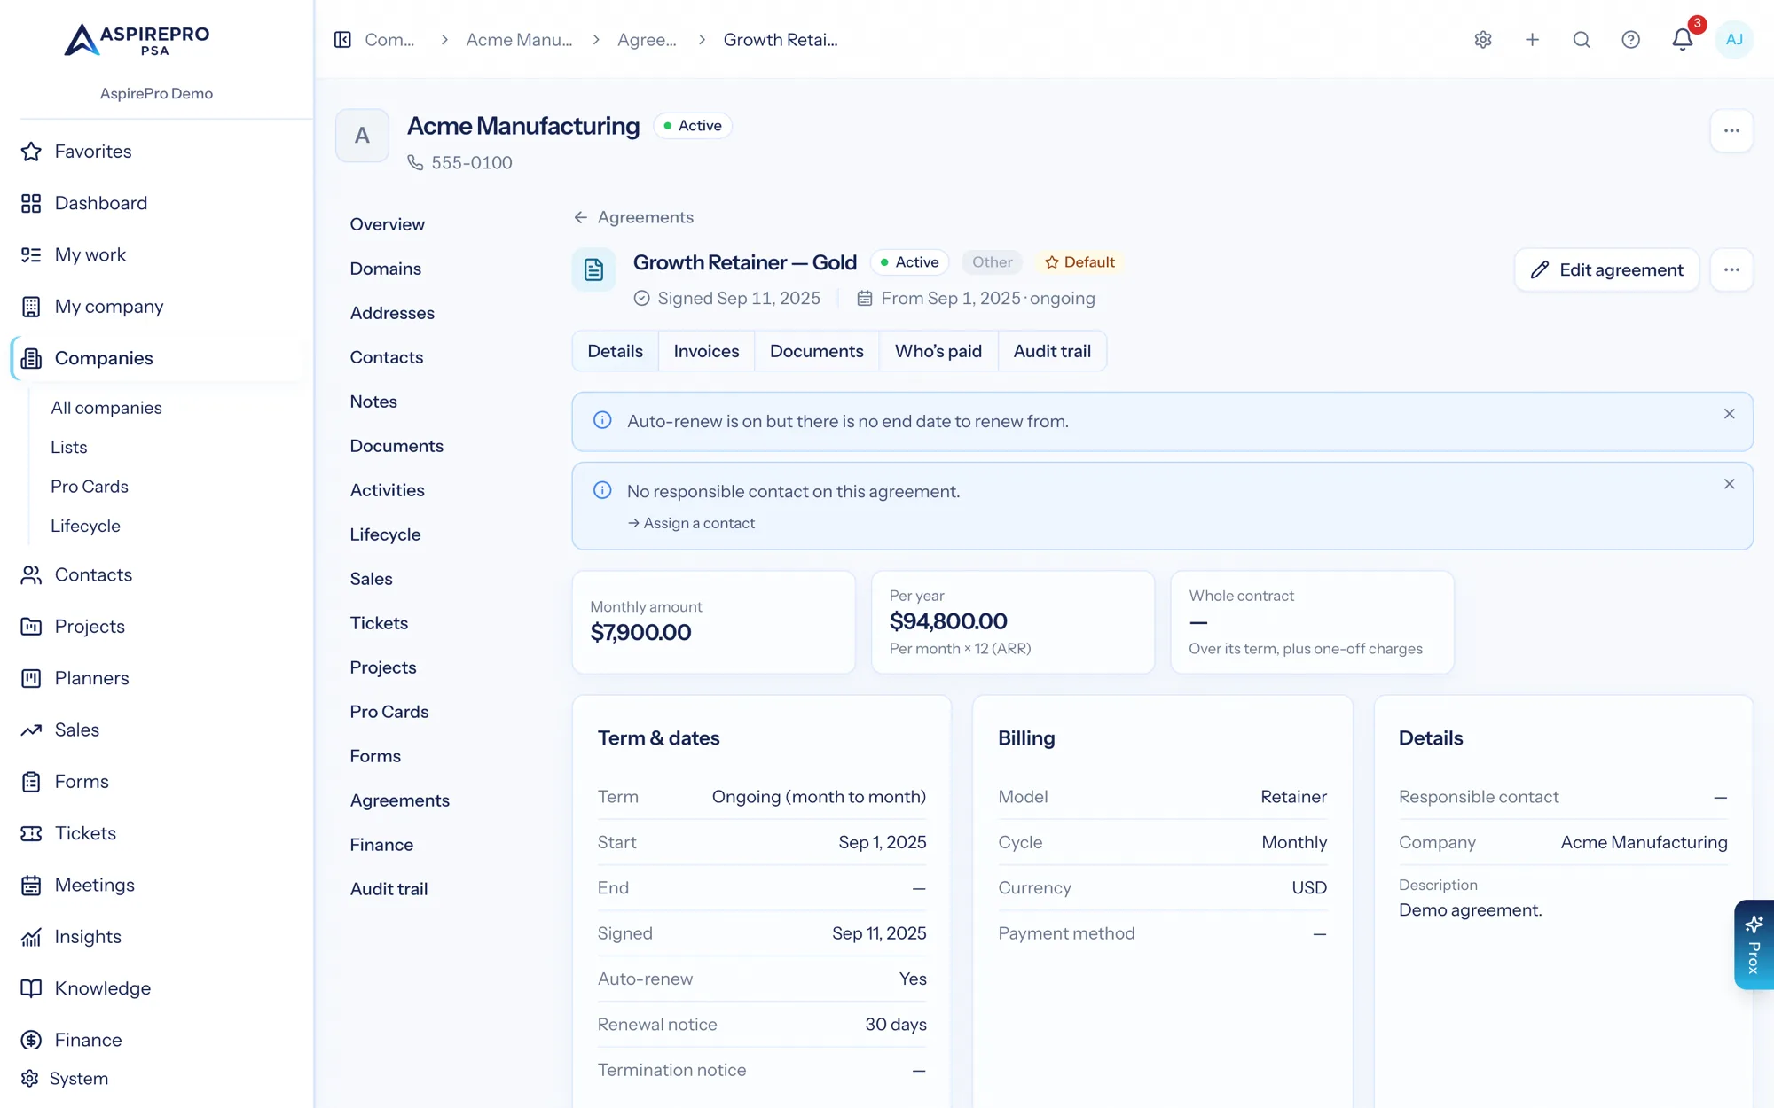Open the search magnifier icon
1774x1108 pixels.
1582,40
